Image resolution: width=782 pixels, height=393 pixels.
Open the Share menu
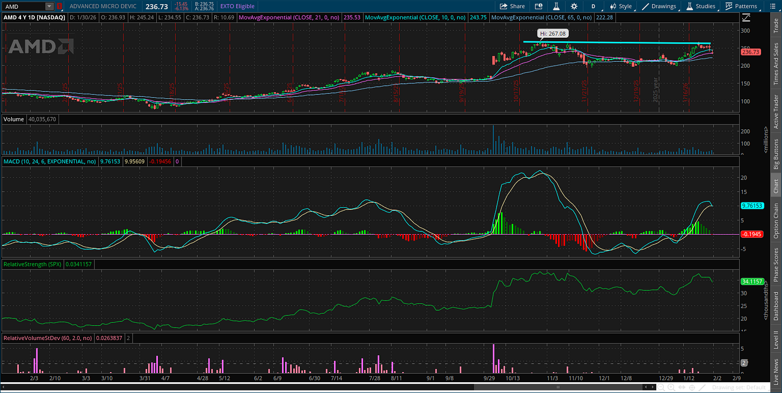point(512,6)
